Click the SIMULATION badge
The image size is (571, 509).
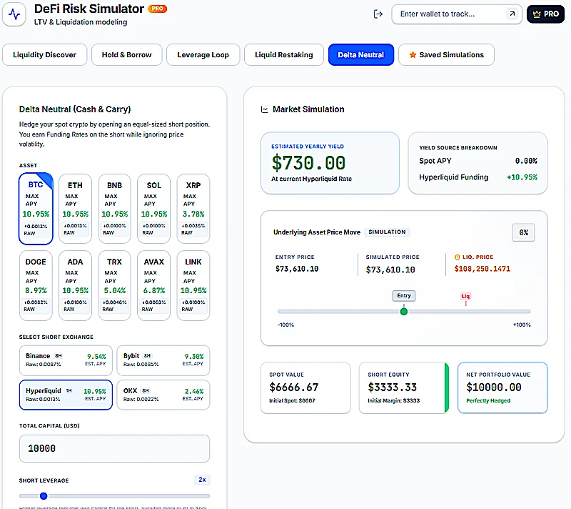click(x=387, y=232)
